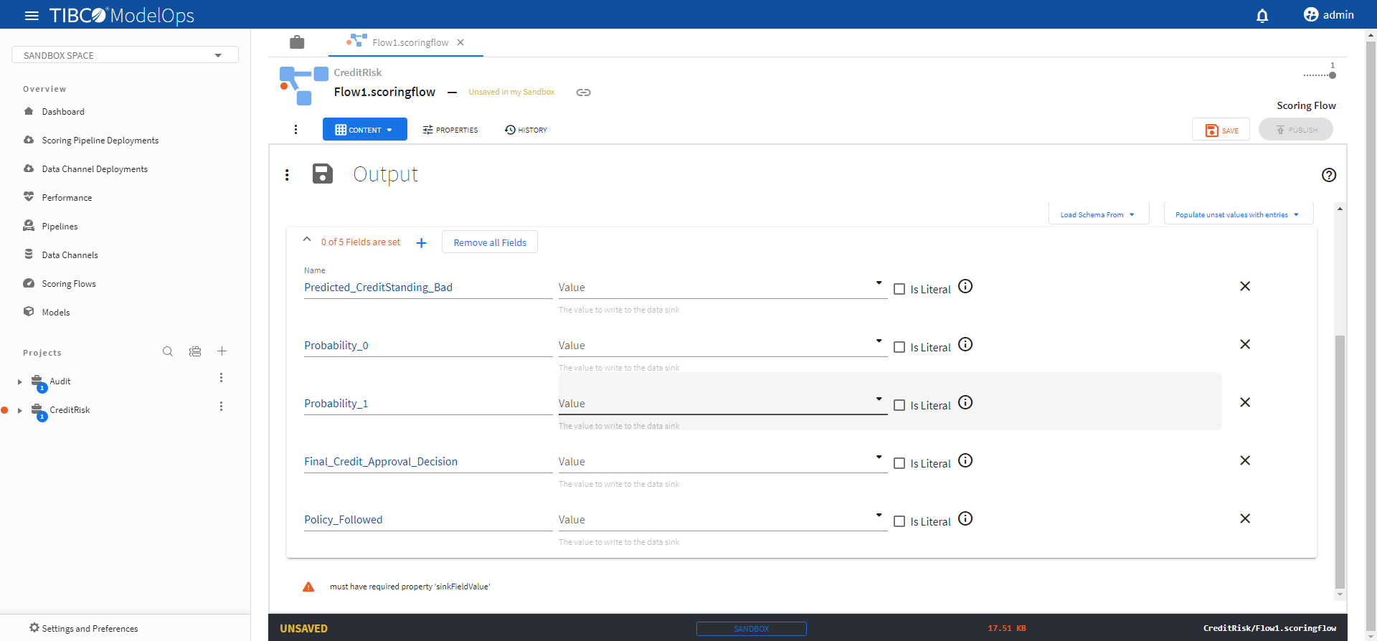Add a new project with plus icon
Image resolution: width=1377 pixels, height=641 pixels.
[x=222, y=351]
